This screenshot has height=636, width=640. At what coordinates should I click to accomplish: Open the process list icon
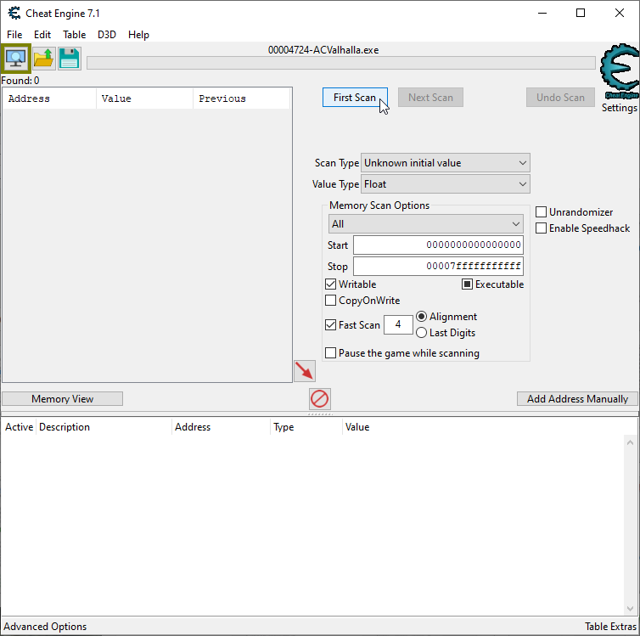(x=16, y=59)
